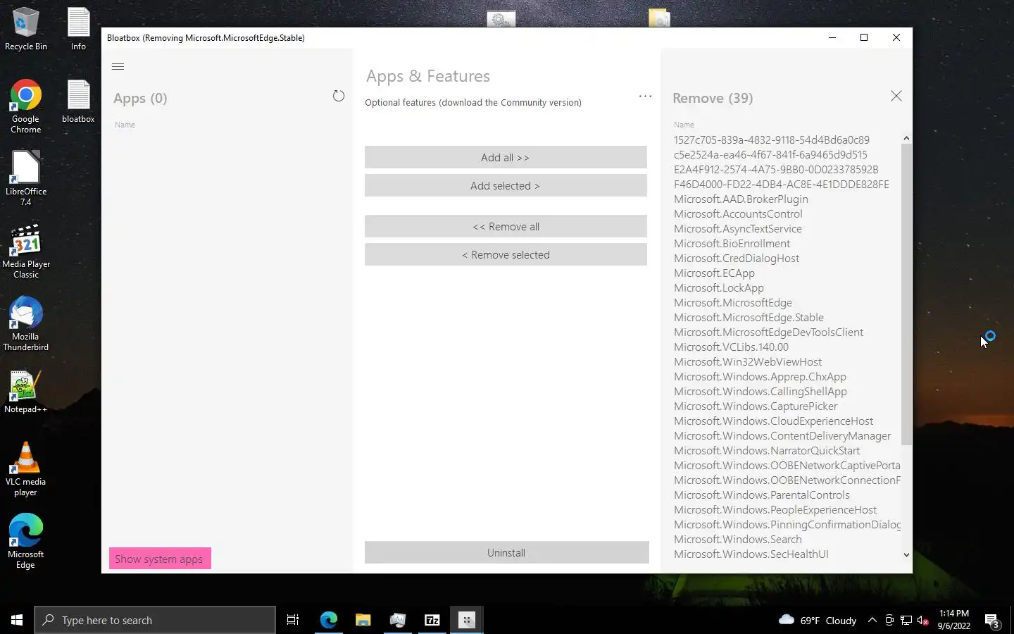Screen dimensions: 1014x634
Task: Launch VLC media player shortcut
Action: pos(26,468)
